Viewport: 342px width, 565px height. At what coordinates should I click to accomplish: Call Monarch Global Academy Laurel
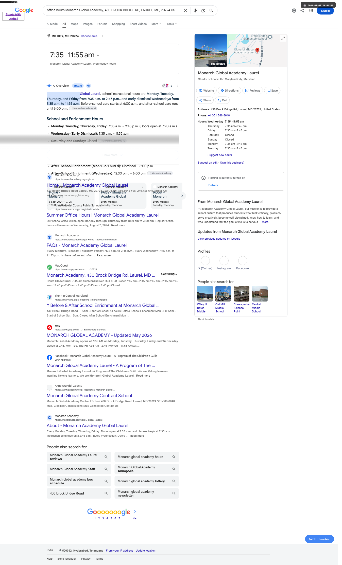click(x=222, y=100)
